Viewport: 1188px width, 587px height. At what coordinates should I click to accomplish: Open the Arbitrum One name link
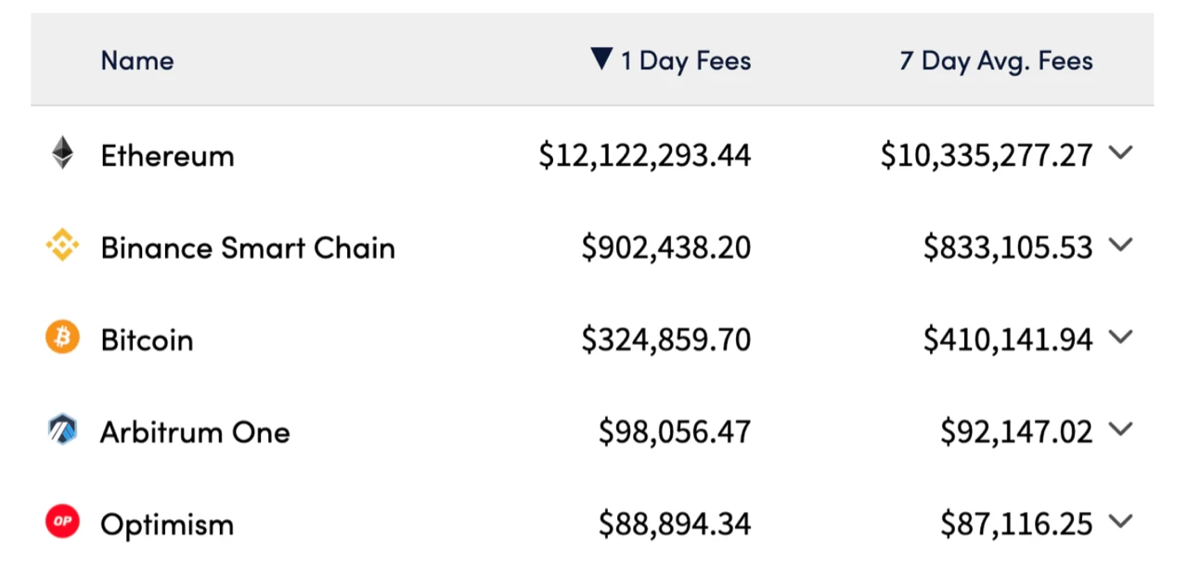tap(195, 432)
